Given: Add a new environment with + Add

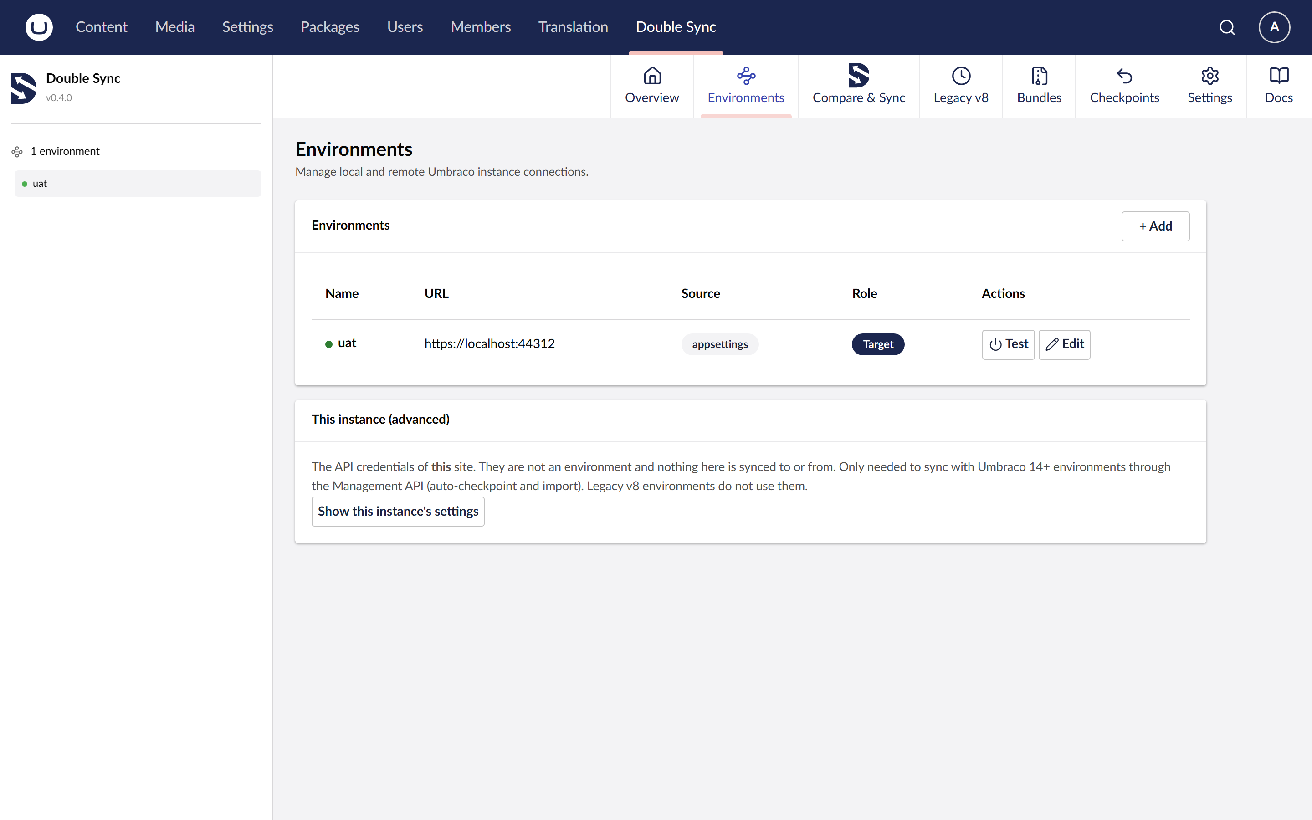Looking at the screenshot, I should click(1155, 226).
